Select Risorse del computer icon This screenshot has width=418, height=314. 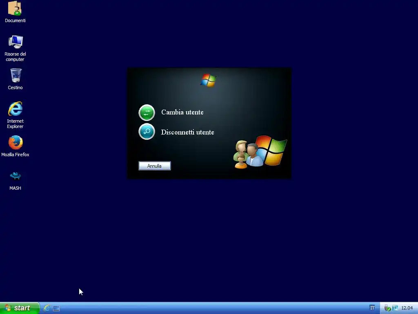coord(15,48)
